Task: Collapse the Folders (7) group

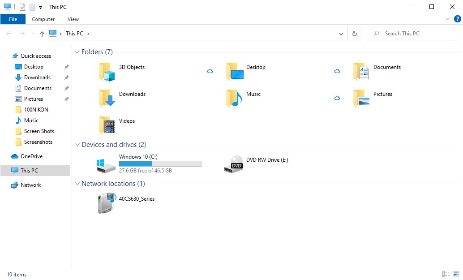Action: click(77, 52)
